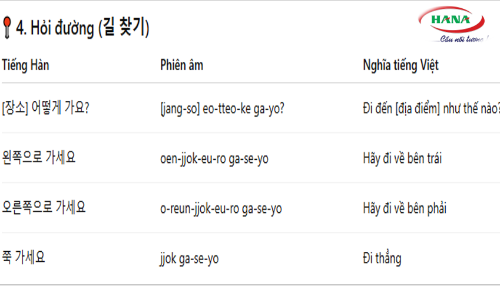This screenshot has height=286, width=500.
Task: Select the Korean phrase 오른쪽으로 가세요
Action: coord(44,207)
